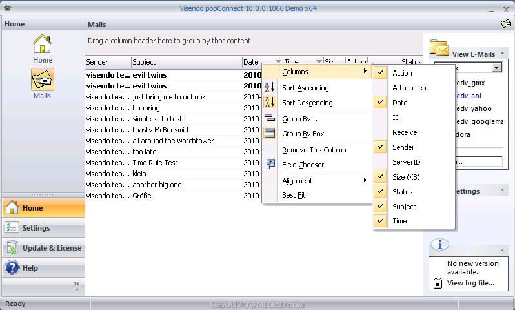Select the edv_gmx account
Viewport: 515px width, 310px height.
click(470, 83)
